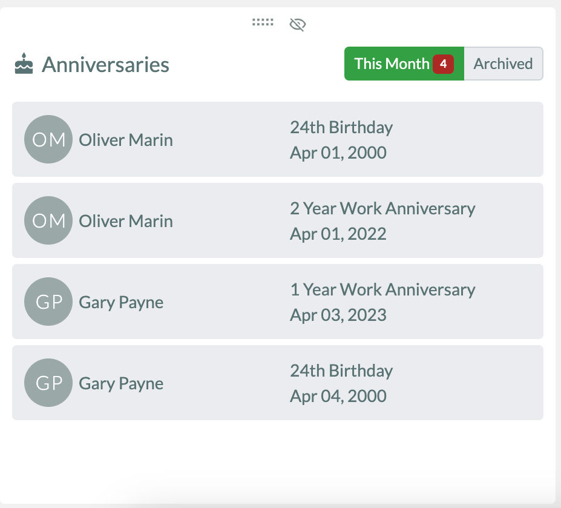Screen dimensions: 561x508
Task: Click Oliver Marin's OM avatar in first row
Action: (48, 139)
